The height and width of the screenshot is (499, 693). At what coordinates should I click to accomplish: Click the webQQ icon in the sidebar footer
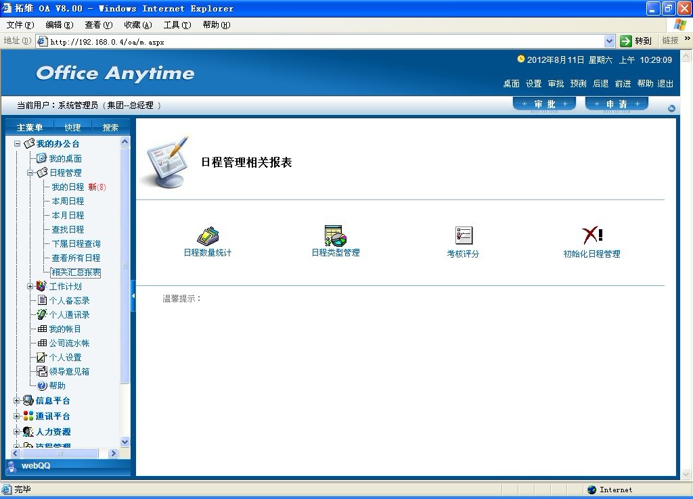(x=12, y=466)
